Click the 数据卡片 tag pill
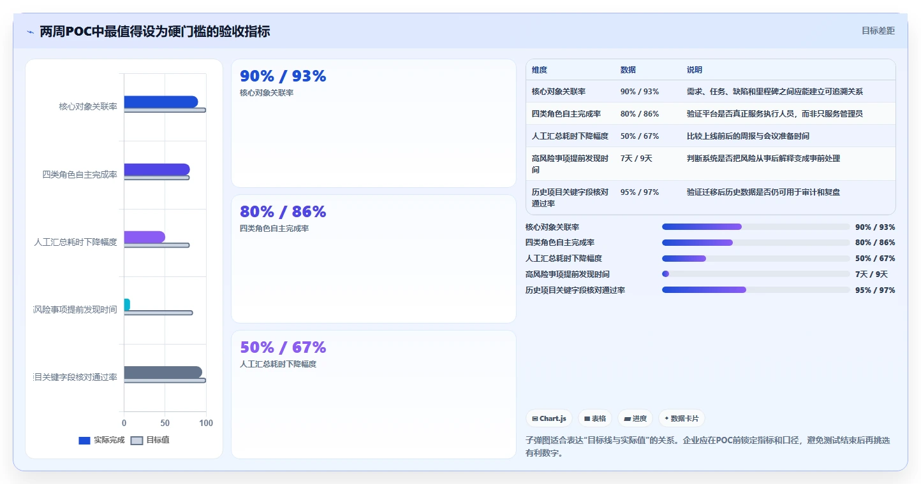This screenshot has width=921, height=484. click(681, 418)
